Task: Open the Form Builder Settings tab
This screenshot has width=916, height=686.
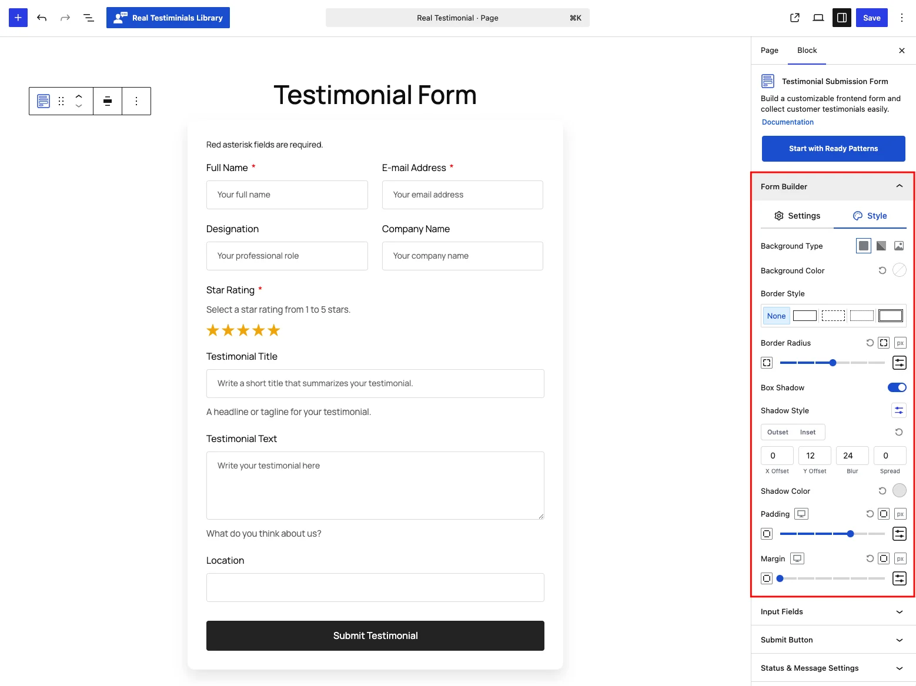Action: (797, 216)
